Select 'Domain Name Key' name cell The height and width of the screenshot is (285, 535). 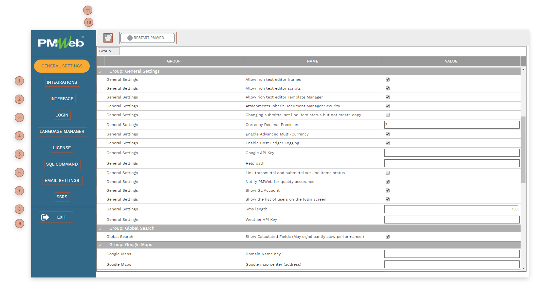coord(312,254)
